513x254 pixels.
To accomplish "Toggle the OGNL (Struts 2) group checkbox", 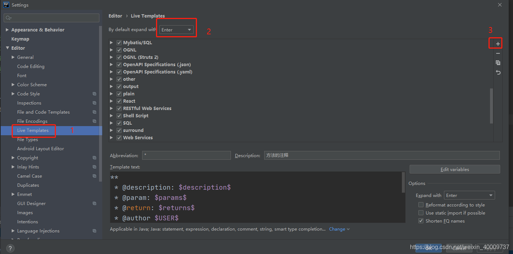I will click(119, 57).
